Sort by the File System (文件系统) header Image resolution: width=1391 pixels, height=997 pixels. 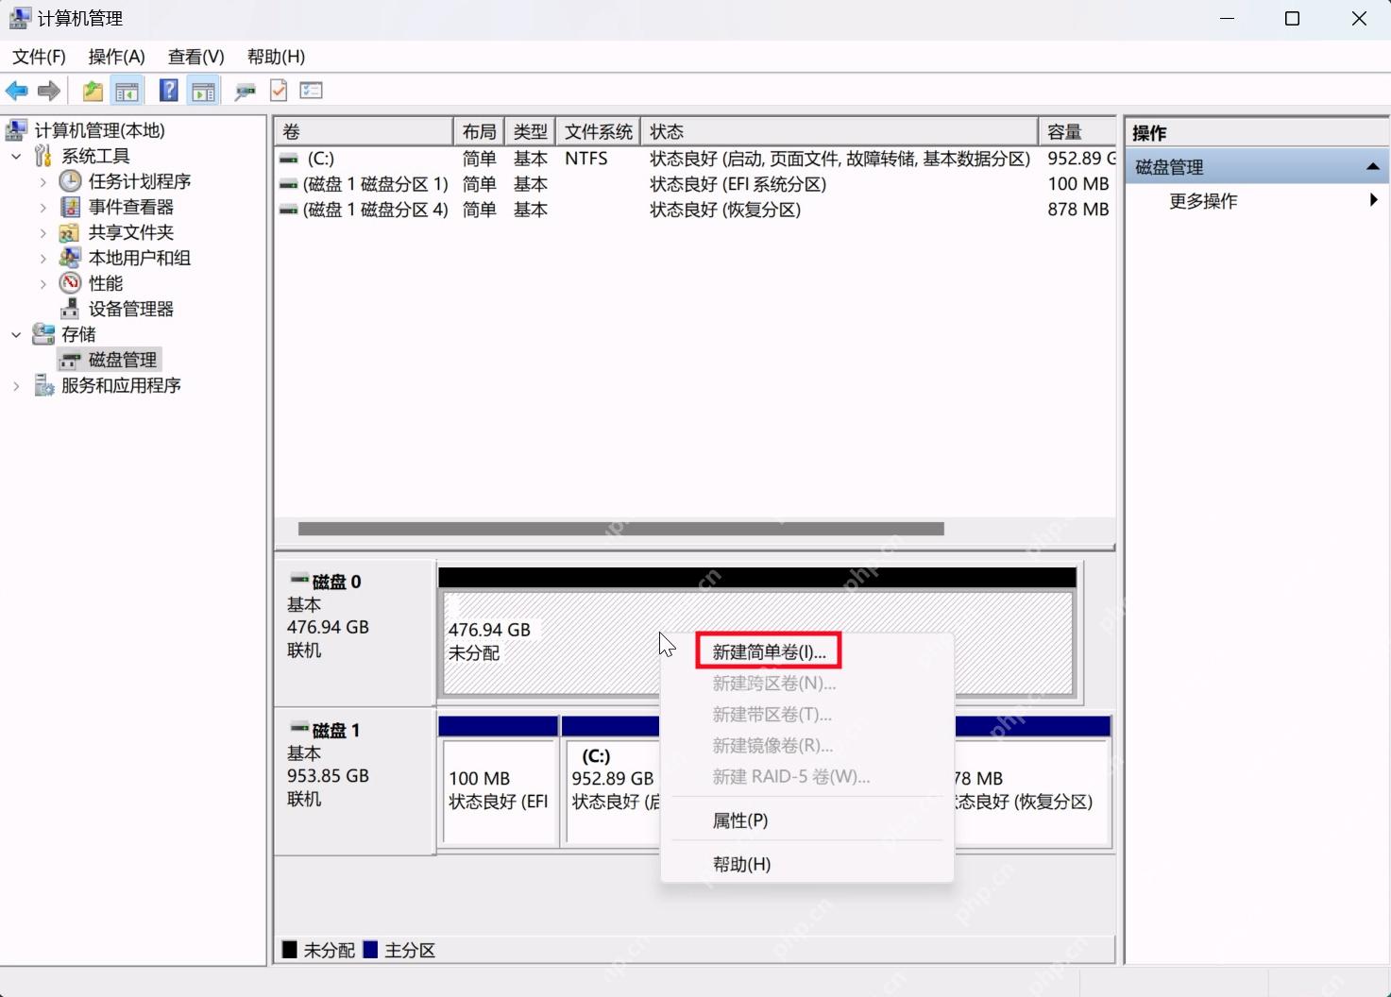[598, 131]
